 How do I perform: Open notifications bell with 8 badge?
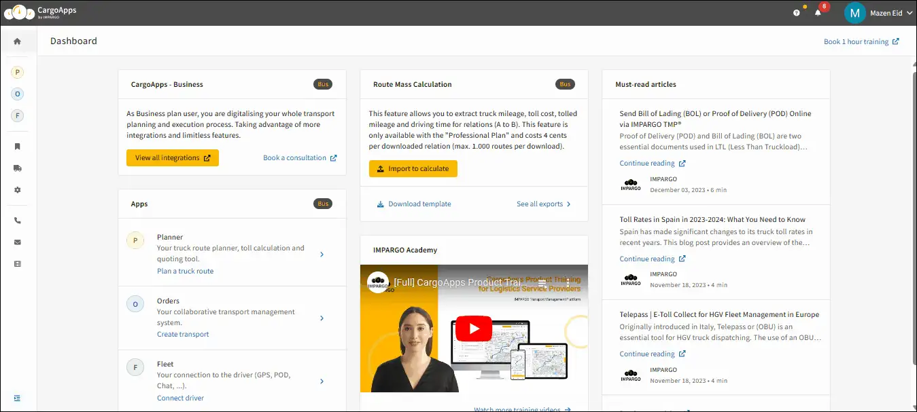[x=818, y=12]
